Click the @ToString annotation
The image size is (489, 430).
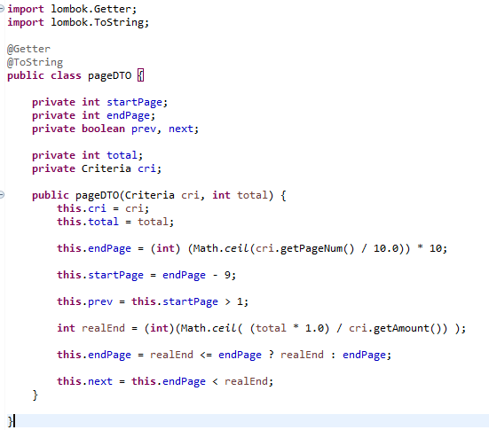[x=35, y=62]
